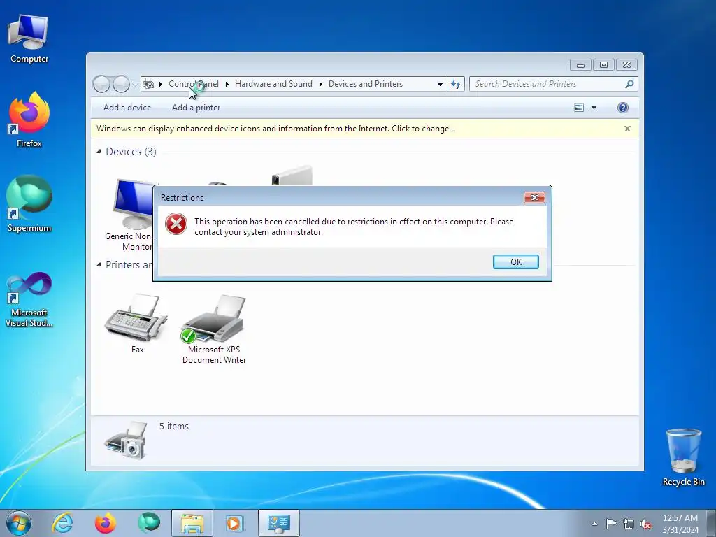Minimize the Devices and Printers window
Viewport: 716px width, 537px height.
click(x=580, y=65)
